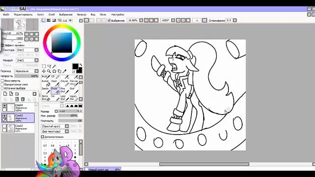This screenshot has height=177, width=315.
Task: Select the flat-top brush edge shape button
Action: coord(80,106)
